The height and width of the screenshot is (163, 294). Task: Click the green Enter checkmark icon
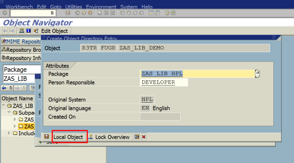click(x=5, y=13)
